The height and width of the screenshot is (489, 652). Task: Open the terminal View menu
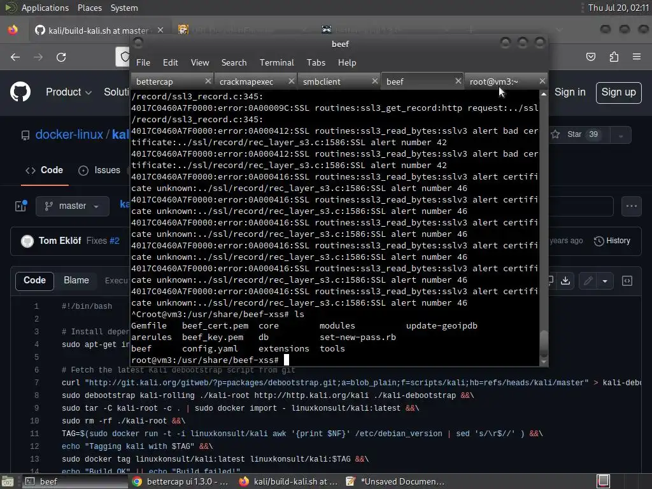(x=199, y=62)
